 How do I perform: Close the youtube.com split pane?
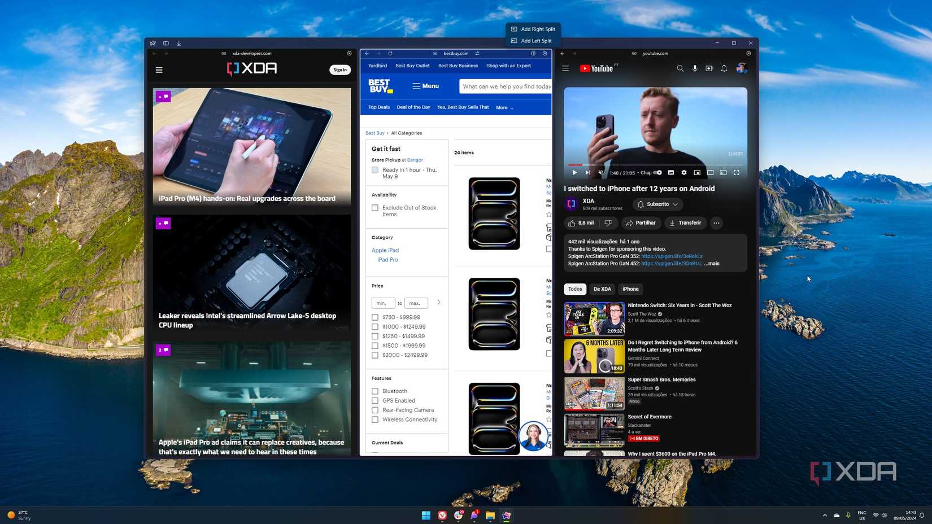[x=748, y=54]
